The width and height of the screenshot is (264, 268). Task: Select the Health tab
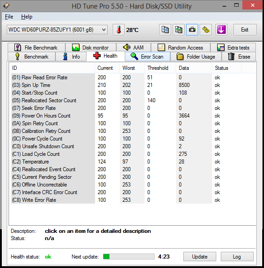pos(106,56)
